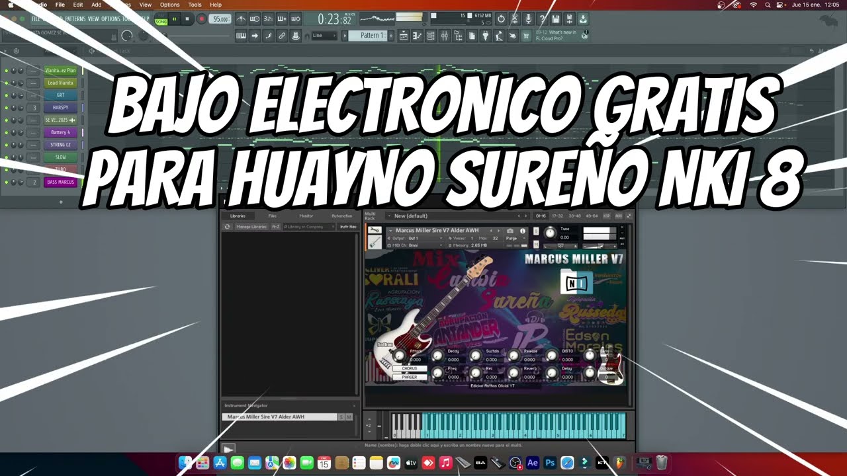This screenshot has height=476, width=847.
Task: Click the FL Studio stop button
Action: [187, 19]
